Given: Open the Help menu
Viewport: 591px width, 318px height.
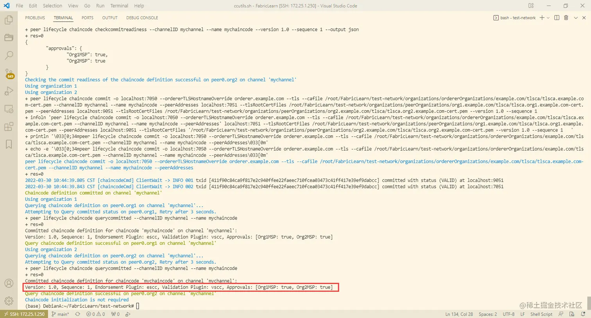Looking at the screenshot, I should 139,5.
